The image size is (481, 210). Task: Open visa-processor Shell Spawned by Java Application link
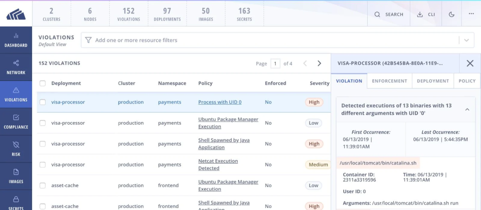tap(224, 144)
